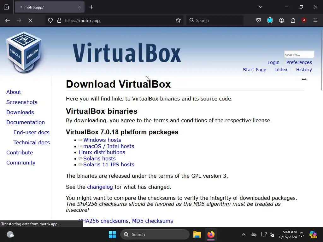The width and height of the screenshot is (323, 242).
Task: Open the Firefox View icon at top left
Action: click(6, 7)
